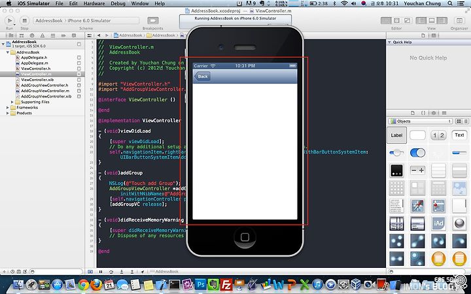471x294 pixels.
Task: Toggle the Debug area view button
Action: click(432, 20)
